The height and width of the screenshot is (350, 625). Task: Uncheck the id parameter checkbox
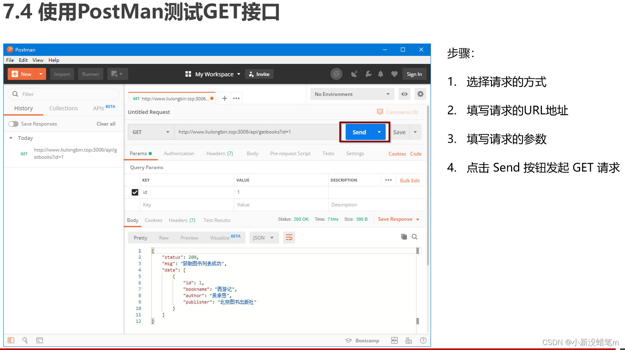coord(135,192)
